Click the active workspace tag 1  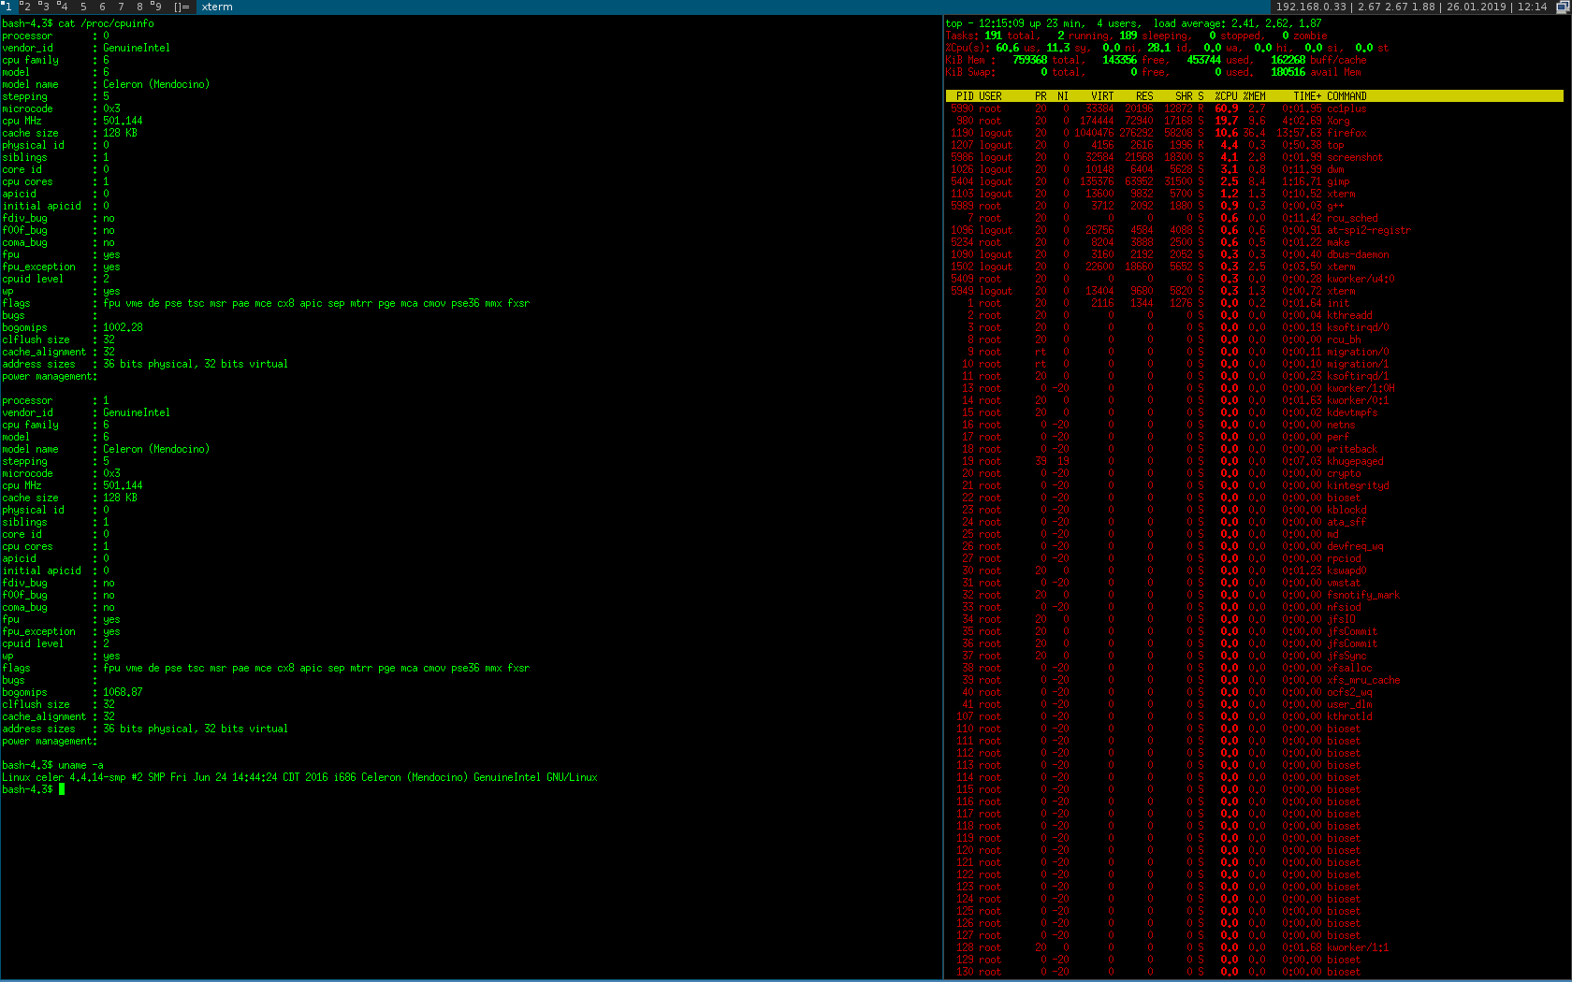pyautogui.click(x=7, y=7)
